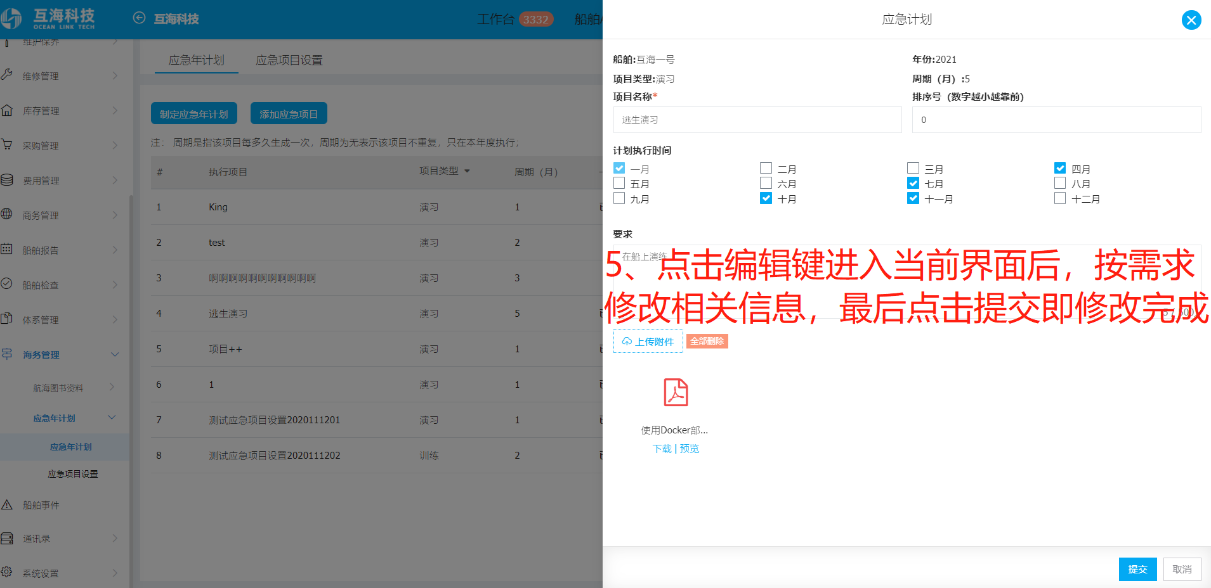Click the 制定应急年计划 button

tap(194, 113)
